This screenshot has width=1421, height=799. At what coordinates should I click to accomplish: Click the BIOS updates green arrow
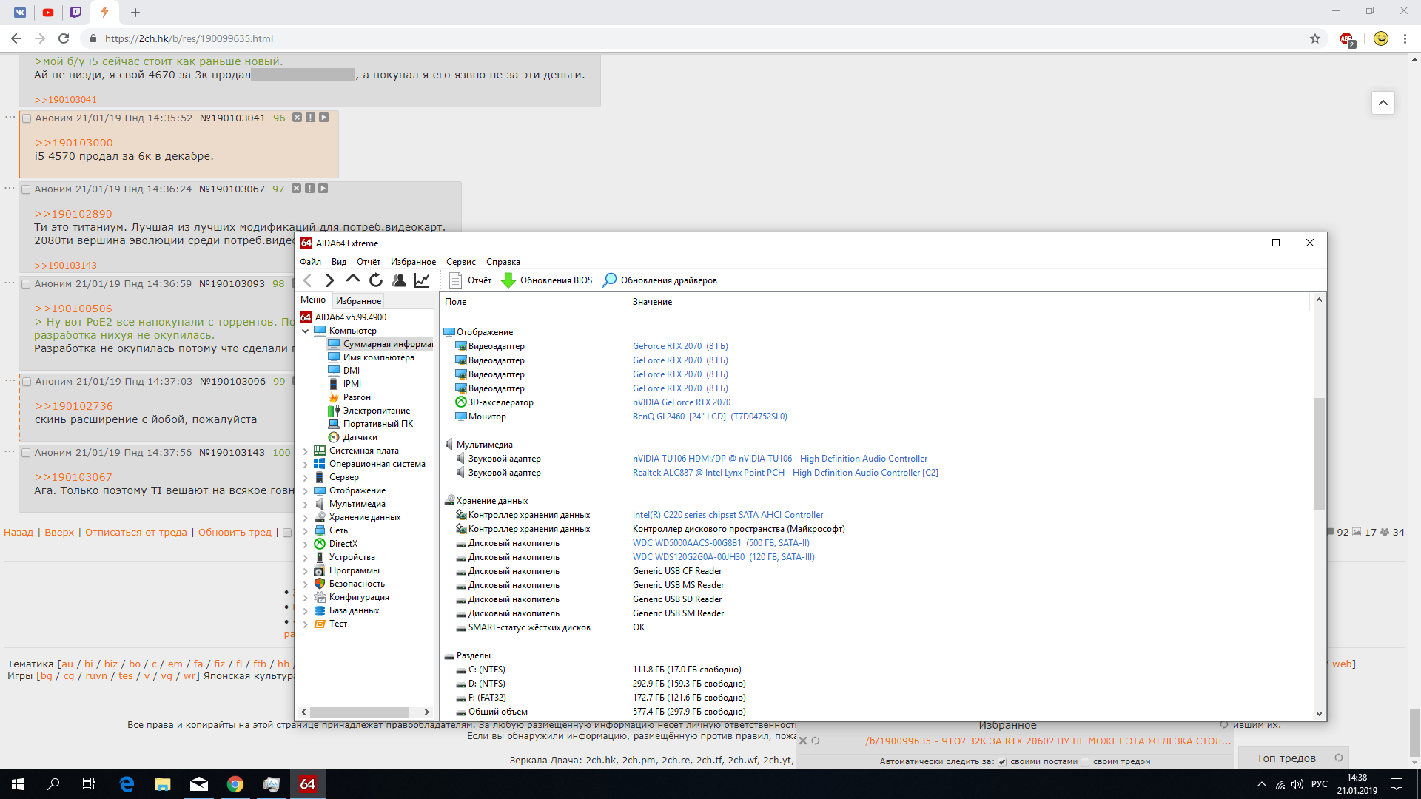click(x=508, y=280)
